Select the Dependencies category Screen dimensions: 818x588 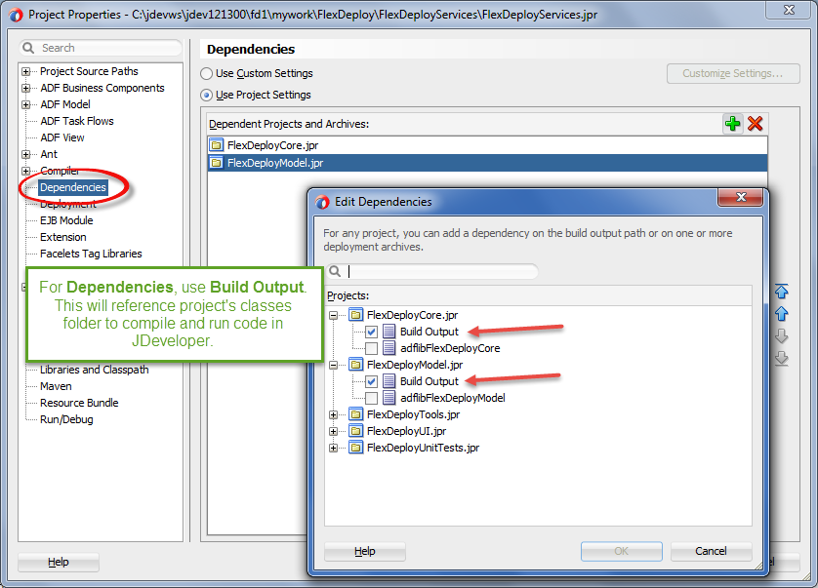(73, 187)
